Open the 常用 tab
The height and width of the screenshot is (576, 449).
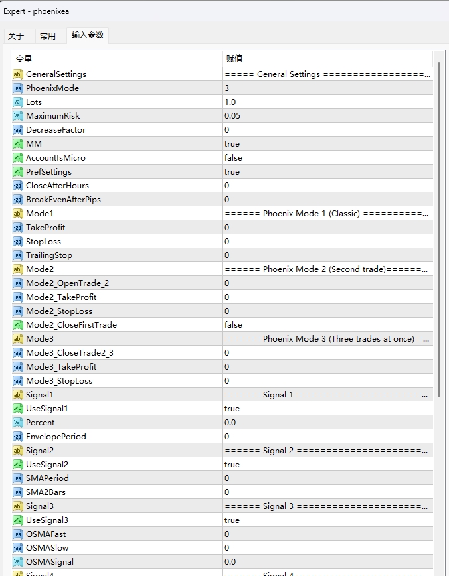coord(48,36)
